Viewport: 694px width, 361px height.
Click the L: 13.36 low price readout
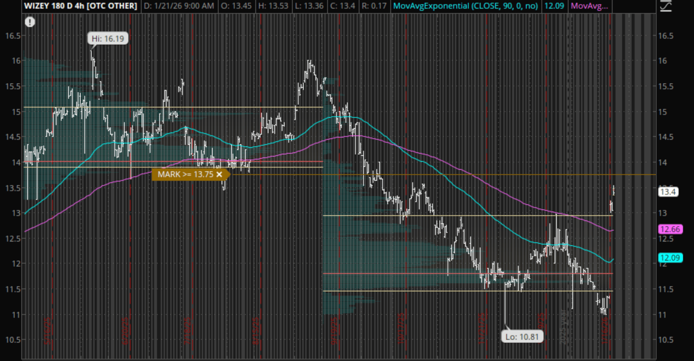309,6
